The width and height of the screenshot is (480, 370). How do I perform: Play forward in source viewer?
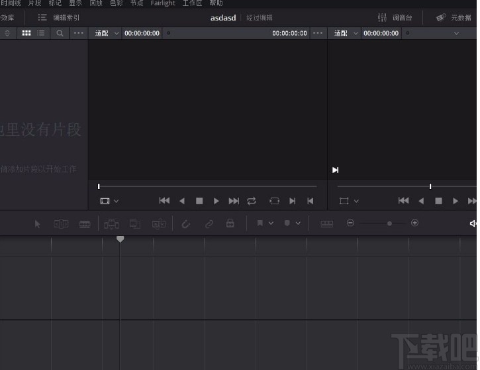tap(216, 201)
